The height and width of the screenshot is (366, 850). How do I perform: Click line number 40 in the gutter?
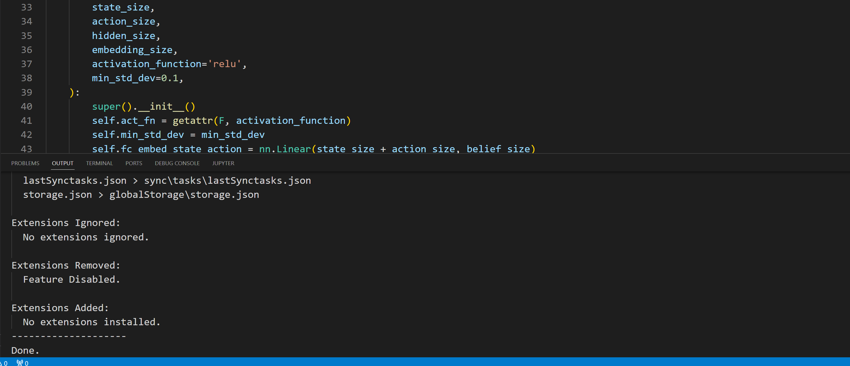27,106
